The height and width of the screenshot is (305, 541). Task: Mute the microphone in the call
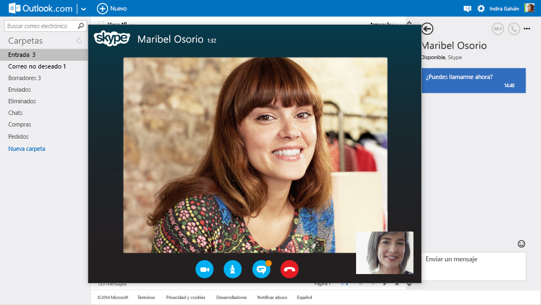[x=232, y=269]
